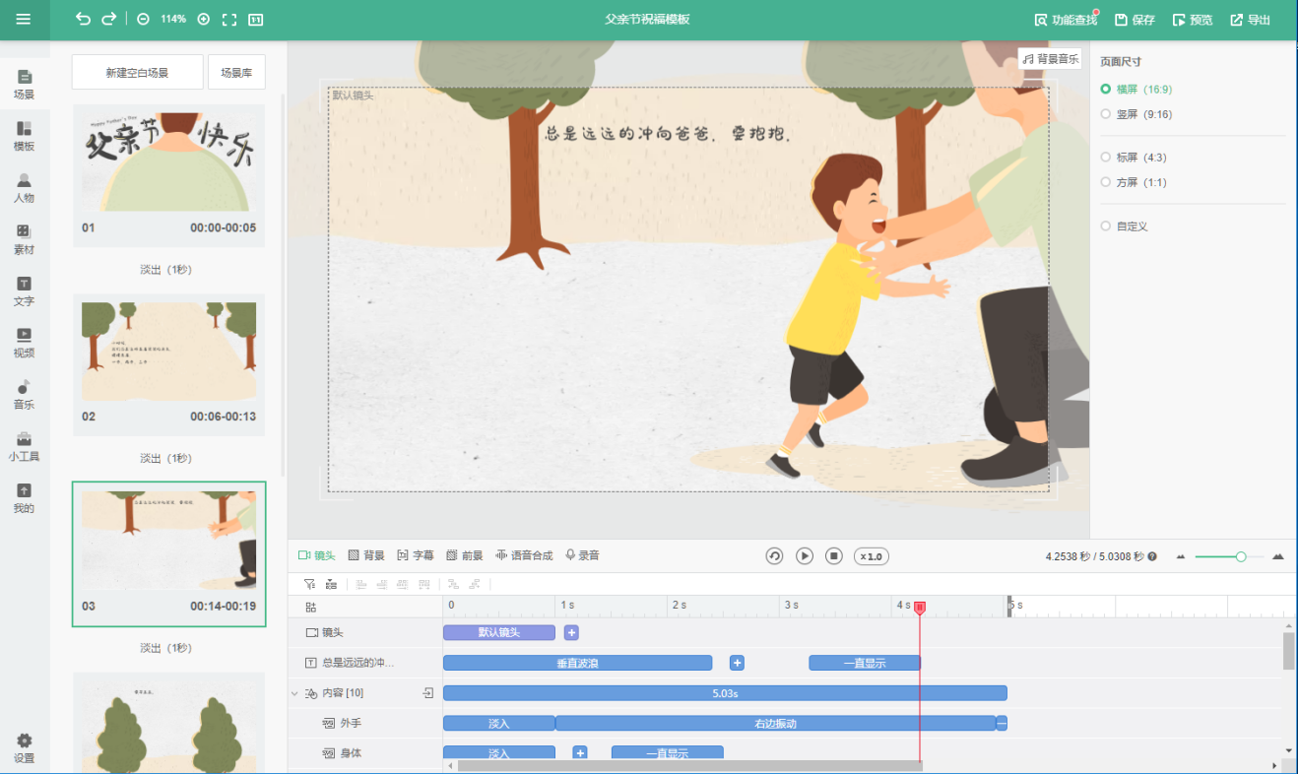Viewport: 1298px width, 774px height.
Task: Open the 视频 video sidebar panel
Action: pos(25,343)
